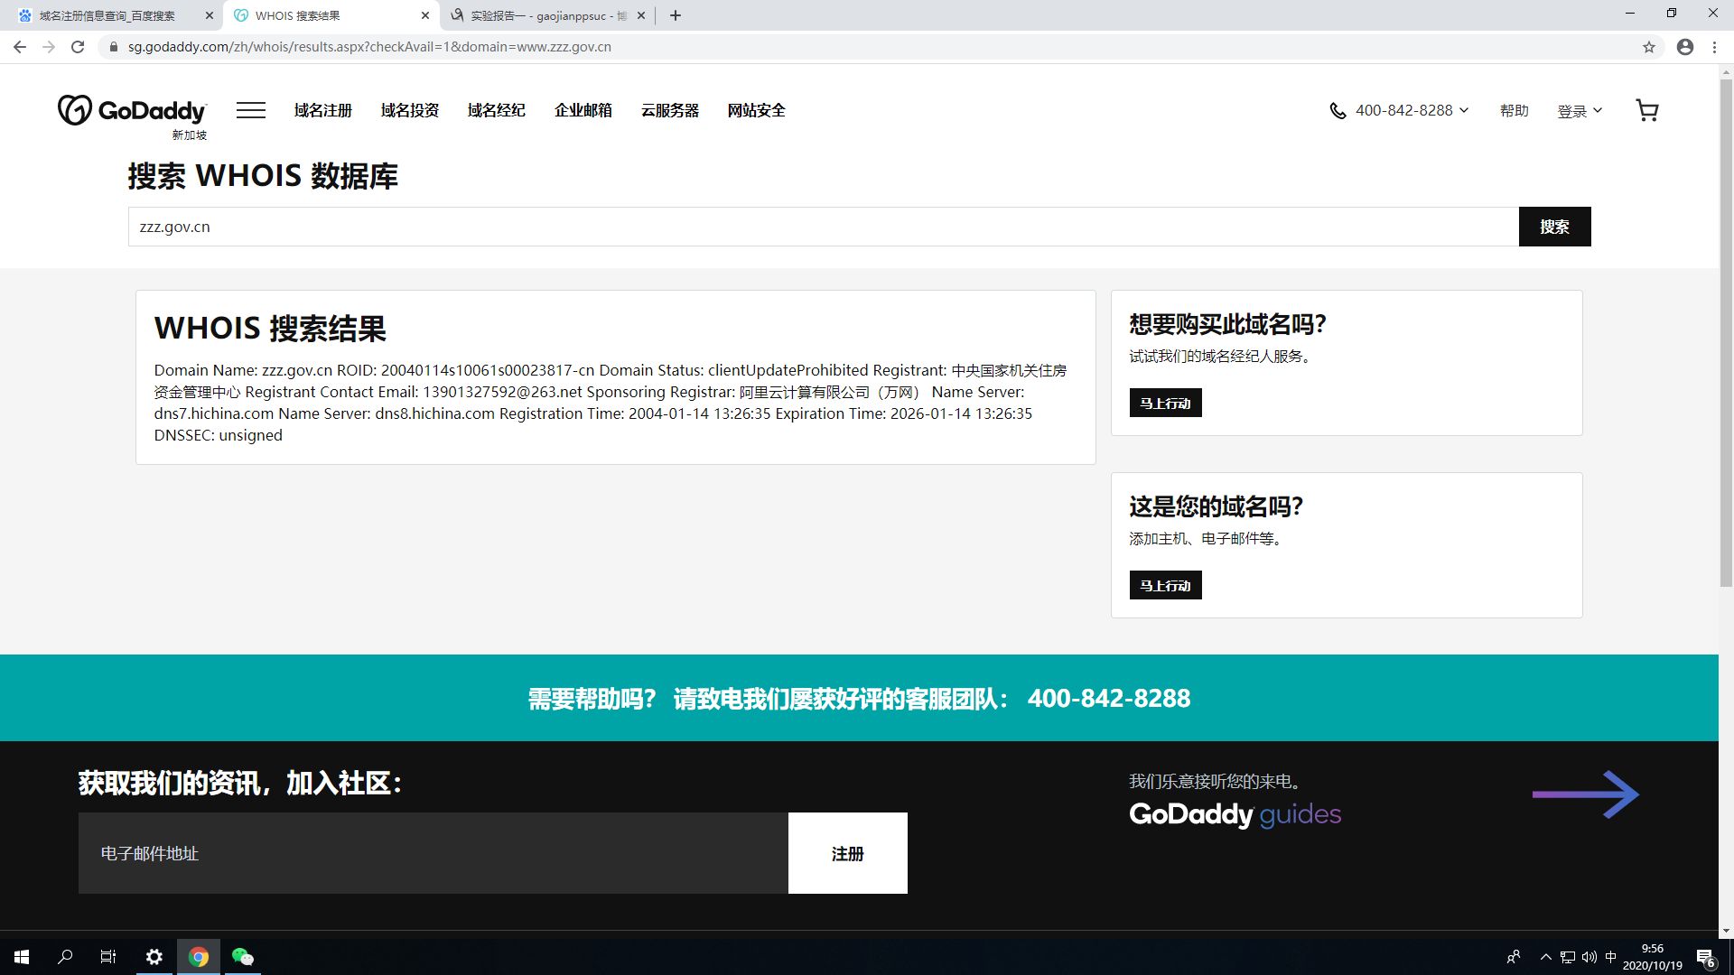Click the 注册 newsletter signup button
Image resolution: width=1734 pixels, height=975 pixels.
click(847, 853)
